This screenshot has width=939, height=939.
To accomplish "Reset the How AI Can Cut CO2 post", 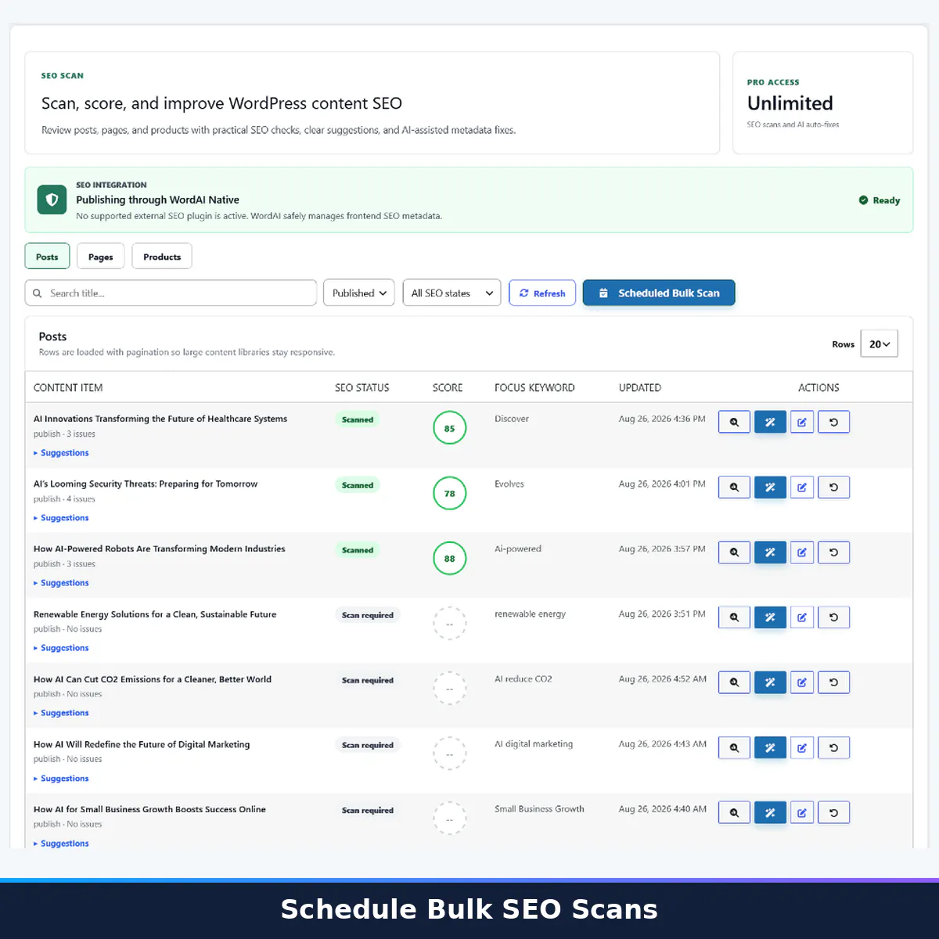I will [x=833, y=682].
